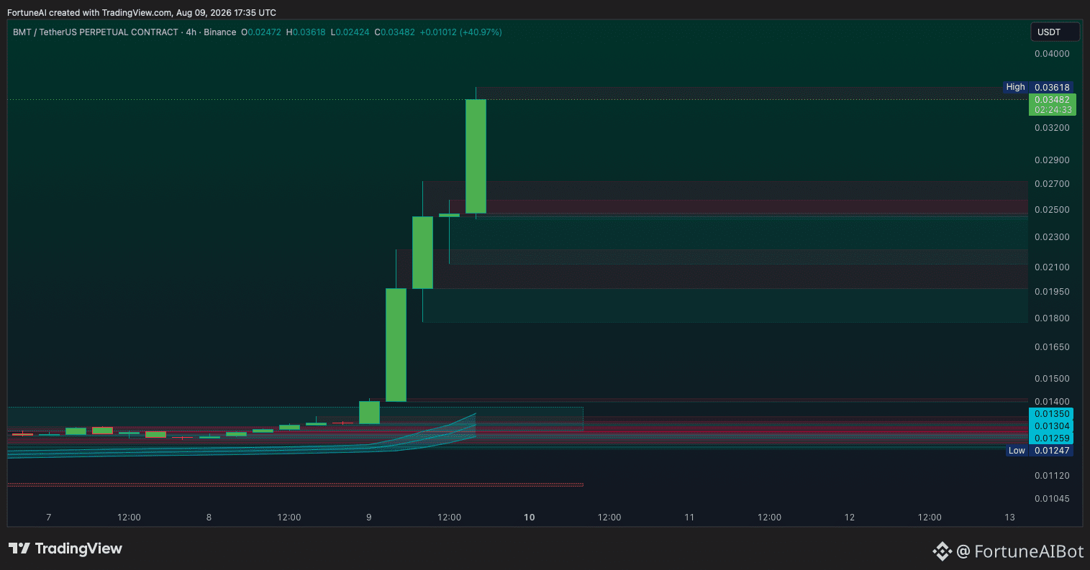Screen dimensions: 1090x570
Task: Click the 0.02300 price axis label
Action: [x=1052, y=237]
